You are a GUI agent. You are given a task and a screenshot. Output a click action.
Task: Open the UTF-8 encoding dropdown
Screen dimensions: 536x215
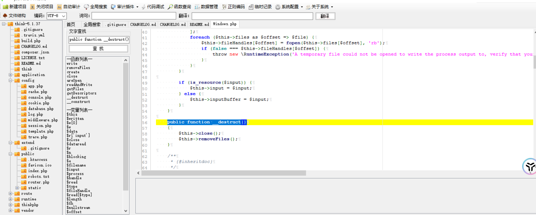point(64,16)
